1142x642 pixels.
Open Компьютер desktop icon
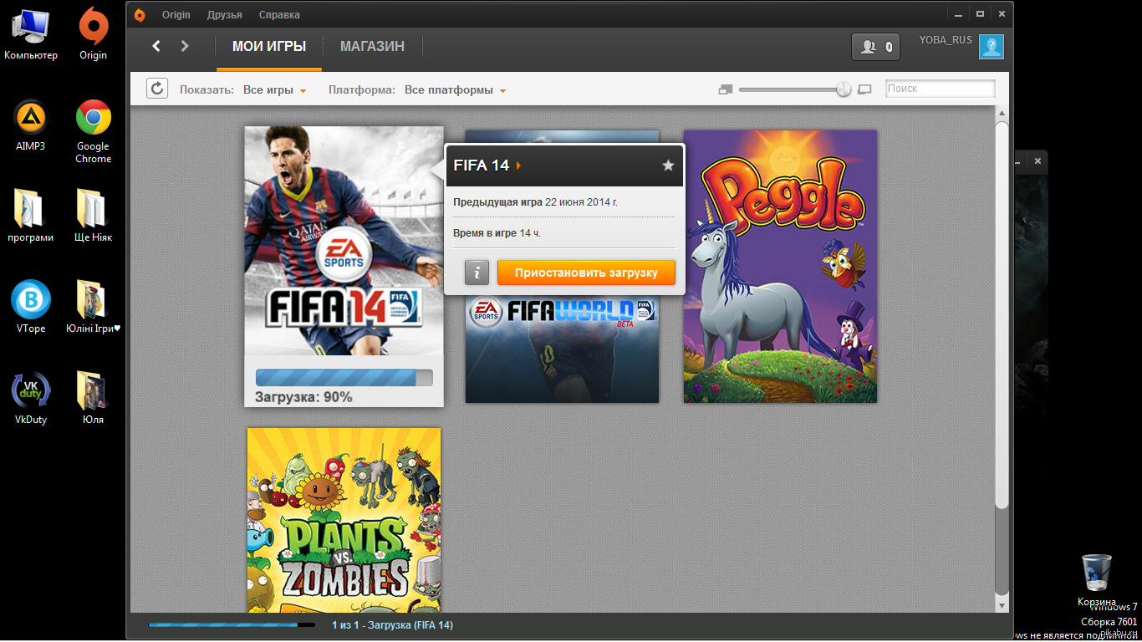[31, 35]
